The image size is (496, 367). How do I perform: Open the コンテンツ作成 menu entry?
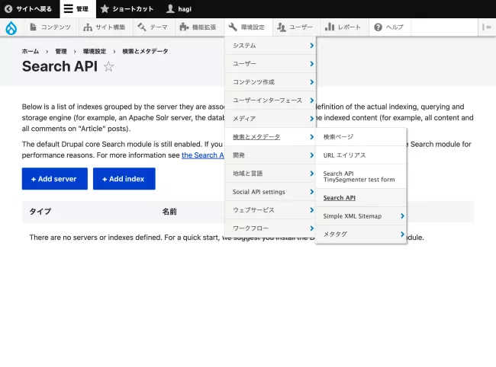click(x=270, y=82)
